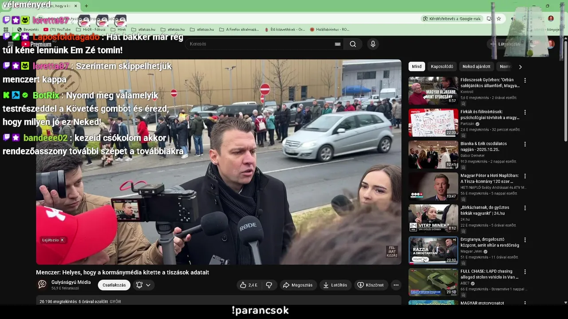
Task: Click the Létrehozás create button
Action: [x=505, y=44]
